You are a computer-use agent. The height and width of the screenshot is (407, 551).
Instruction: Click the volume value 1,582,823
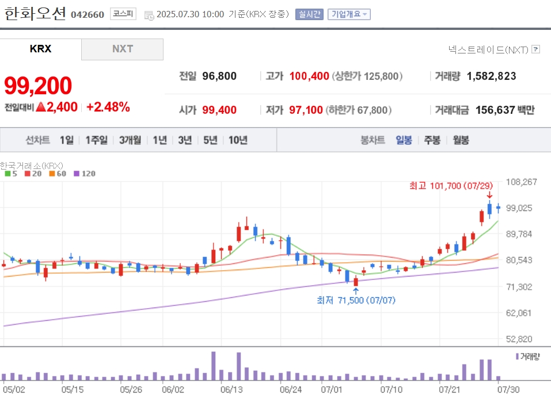[491, 76]
